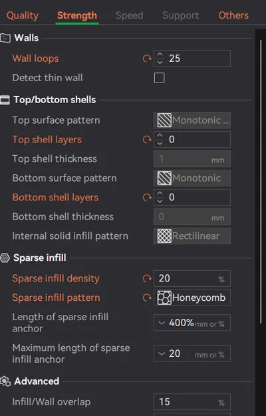
Task: Switch to the Others tab
Action: (x=233, y=15)
